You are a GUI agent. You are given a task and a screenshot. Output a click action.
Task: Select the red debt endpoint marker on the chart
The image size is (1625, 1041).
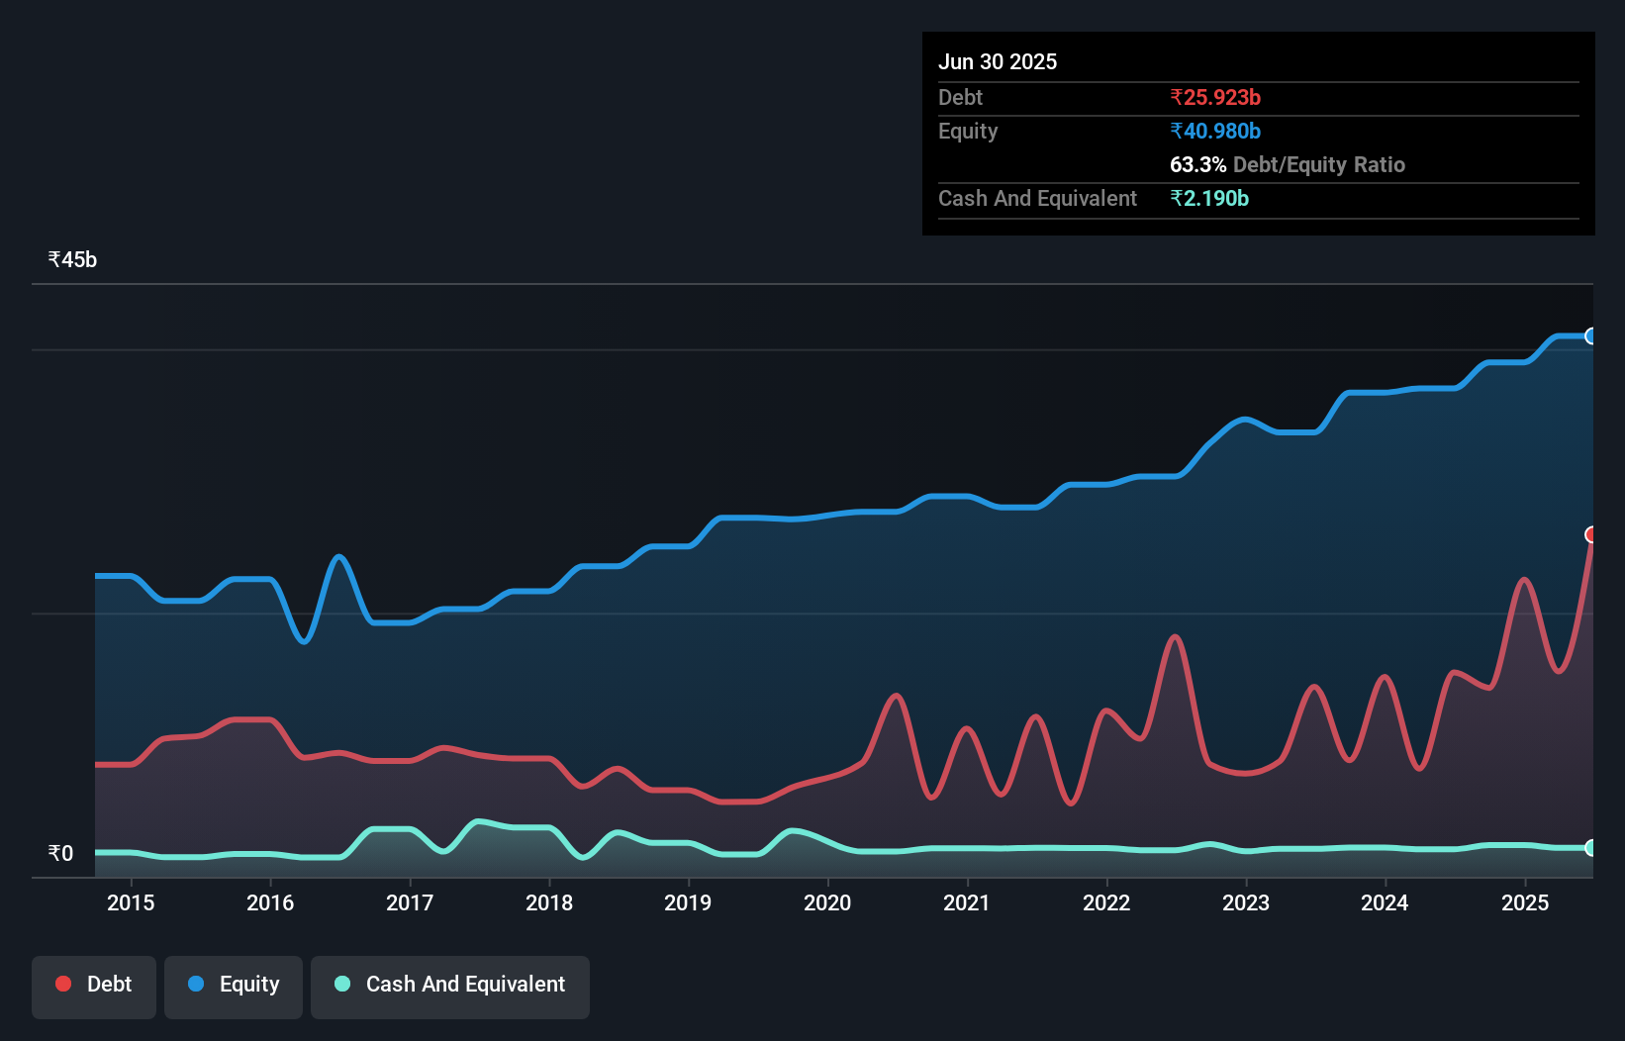pos(1591,534)
